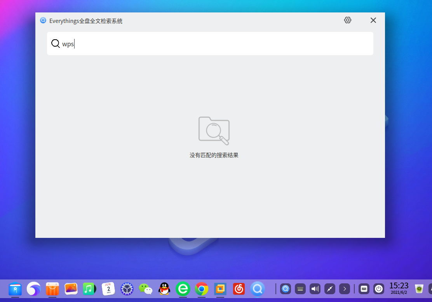The height and width of the screenshot is (302, 432).
Task: Click the search field containing wps
Action: [210, 44]
